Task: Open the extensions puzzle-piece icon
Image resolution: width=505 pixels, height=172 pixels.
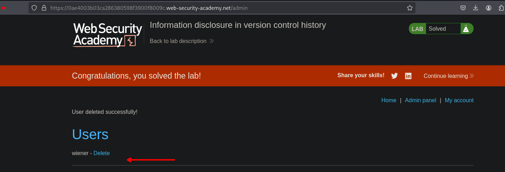Action: 501,8
